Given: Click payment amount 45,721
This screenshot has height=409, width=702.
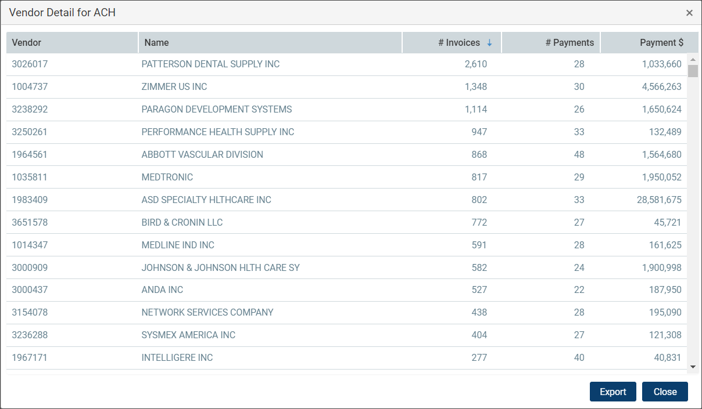Looking at the screenshot, I should [668, 222].
